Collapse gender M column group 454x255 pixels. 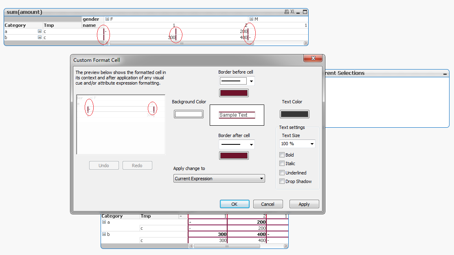251,19
